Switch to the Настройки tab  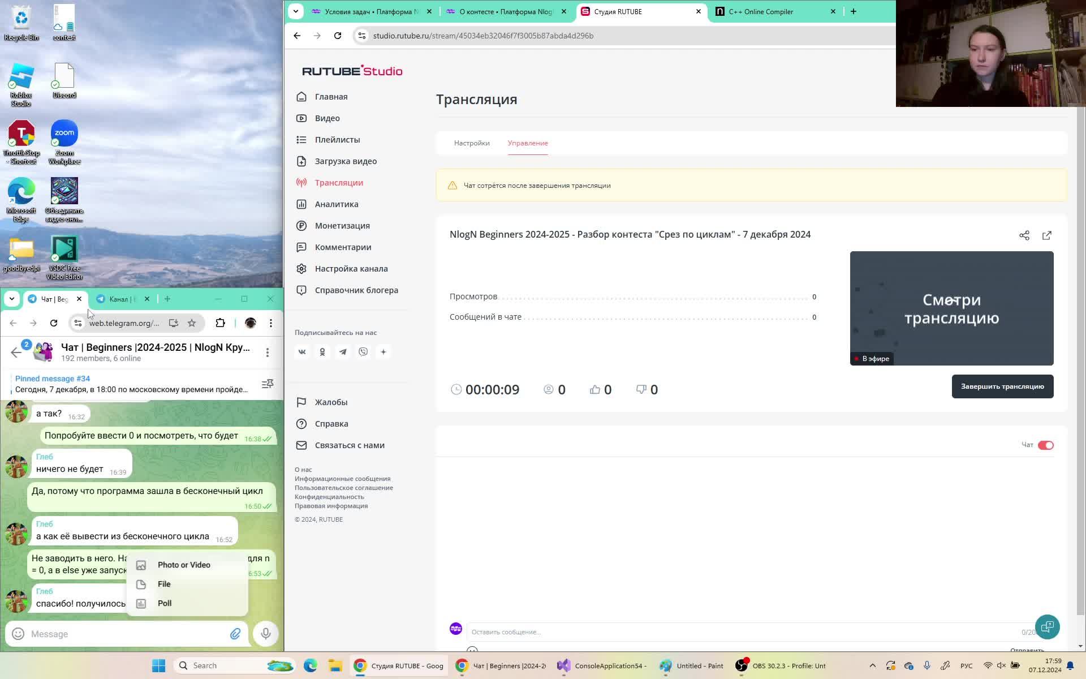coord(472,143)
